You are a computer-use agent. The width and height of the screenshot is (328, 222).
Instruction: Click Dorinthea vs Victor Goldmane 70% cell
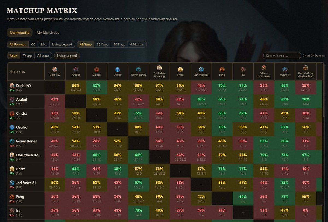point(264,157)
